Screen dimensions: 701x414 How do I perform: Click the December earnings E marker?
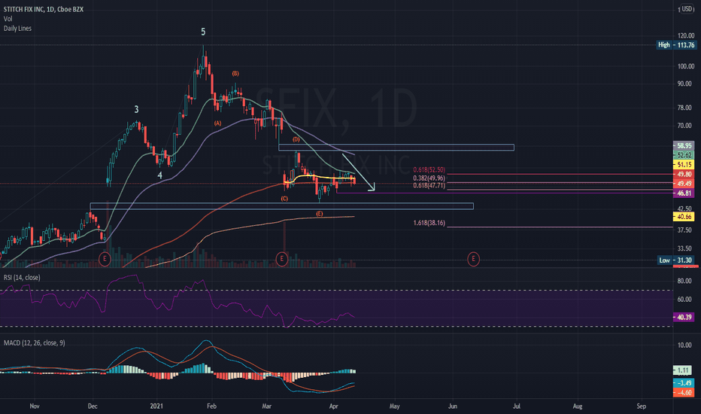(105, 259)
